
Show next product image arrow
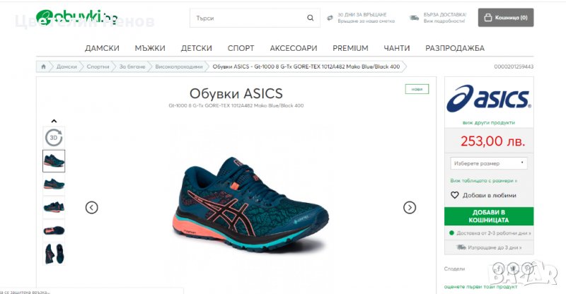point(410,207)
